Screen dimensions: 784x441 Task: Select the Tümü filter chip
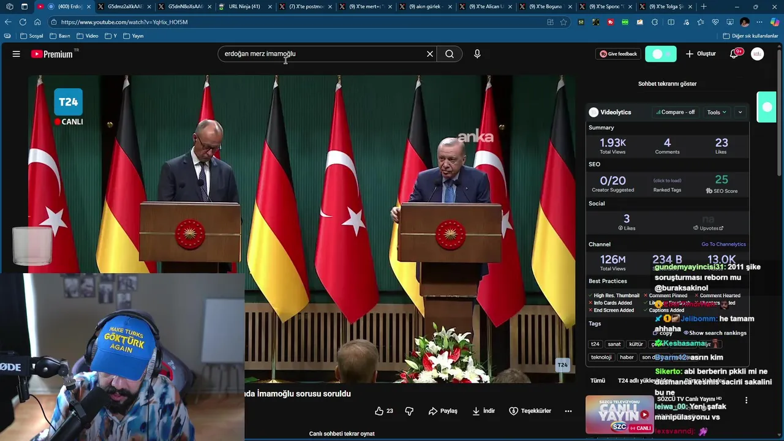click(598, 380)
